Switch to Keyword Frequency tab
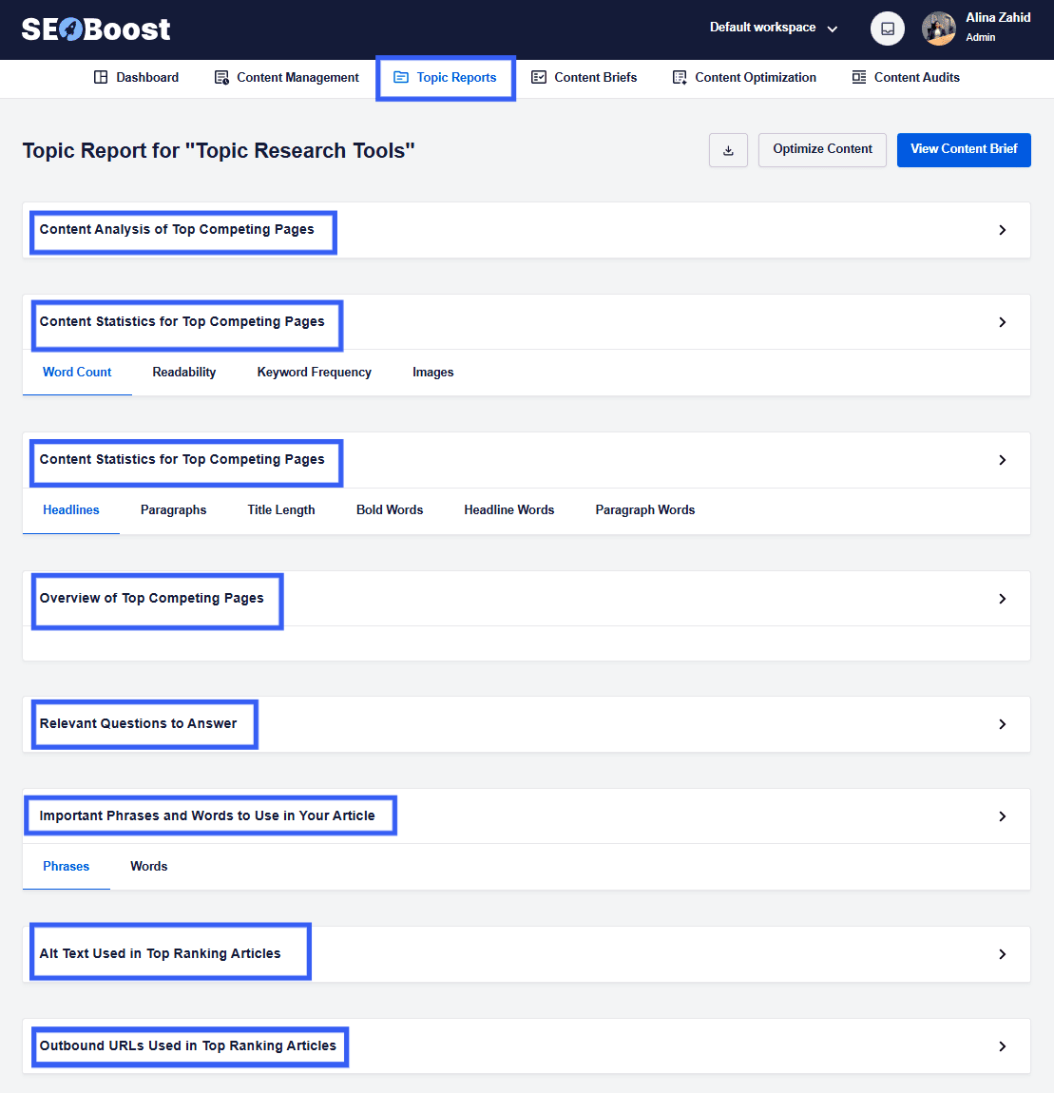 click(x=315, y=373)
